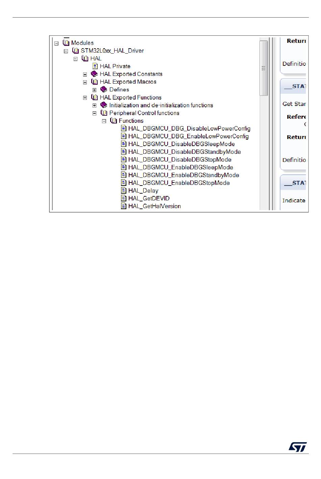321x479 pixels.
Task: Collapse Peripheral Control functions node
Action: pyautogui.click(x=95, y=113)
